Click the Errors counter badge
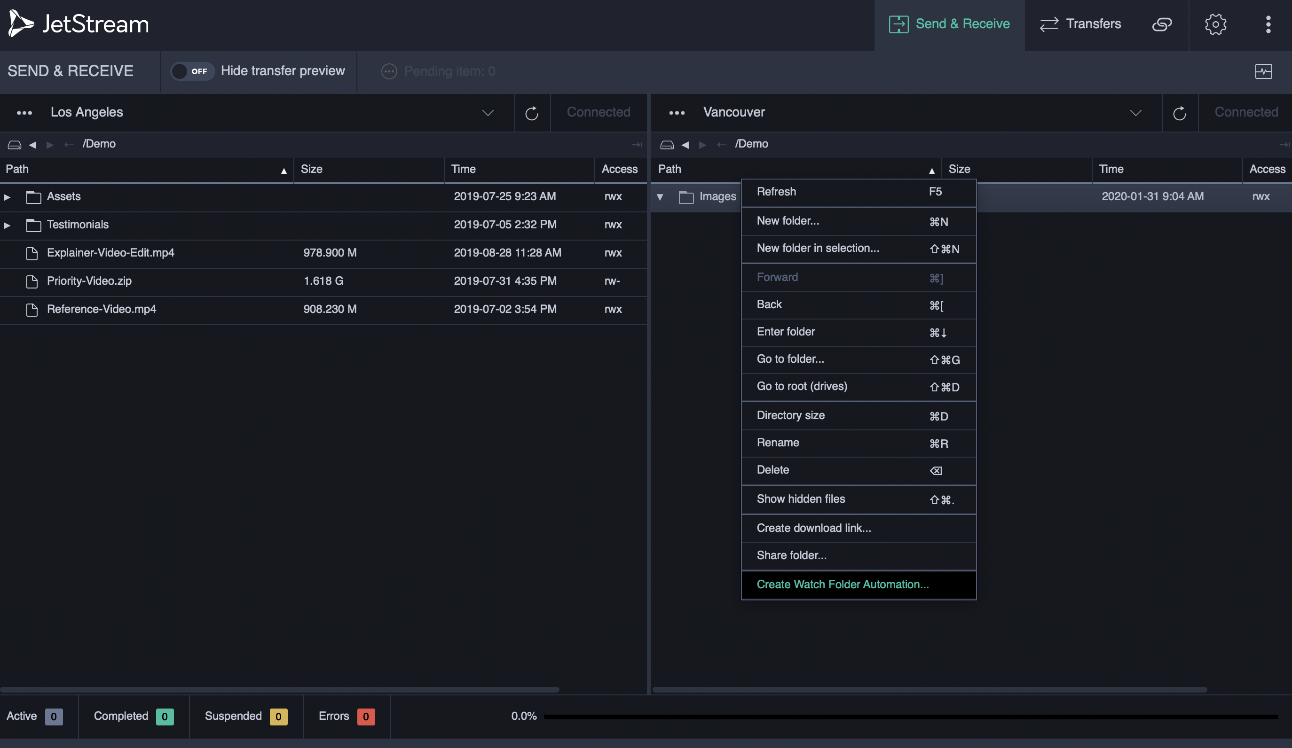This screenshot has height=748, width=1292. (366, 717)
